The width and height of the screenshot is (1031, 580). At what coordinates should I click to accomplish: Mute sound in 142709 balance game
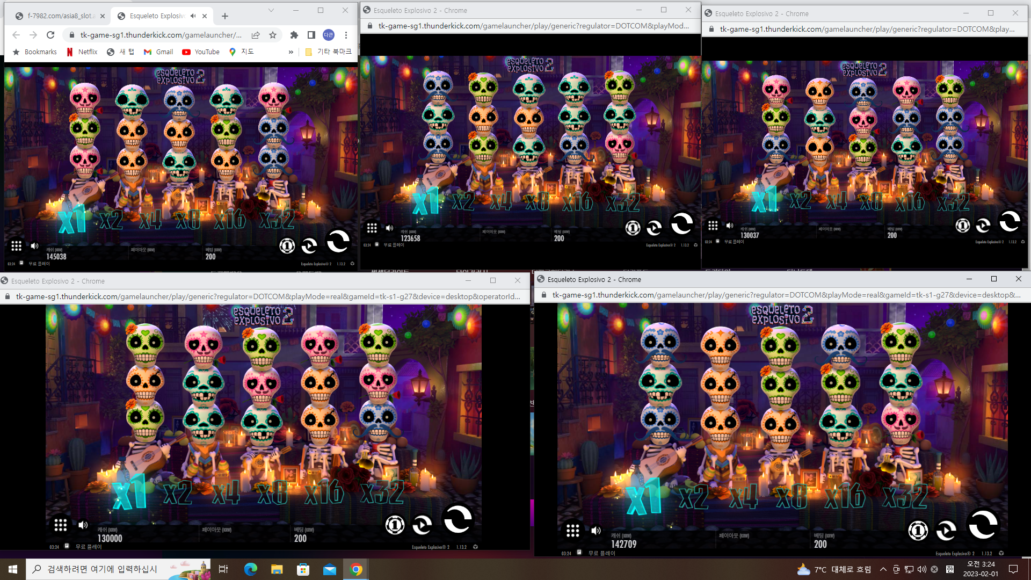pyautogui.click(x=596, y=531)
